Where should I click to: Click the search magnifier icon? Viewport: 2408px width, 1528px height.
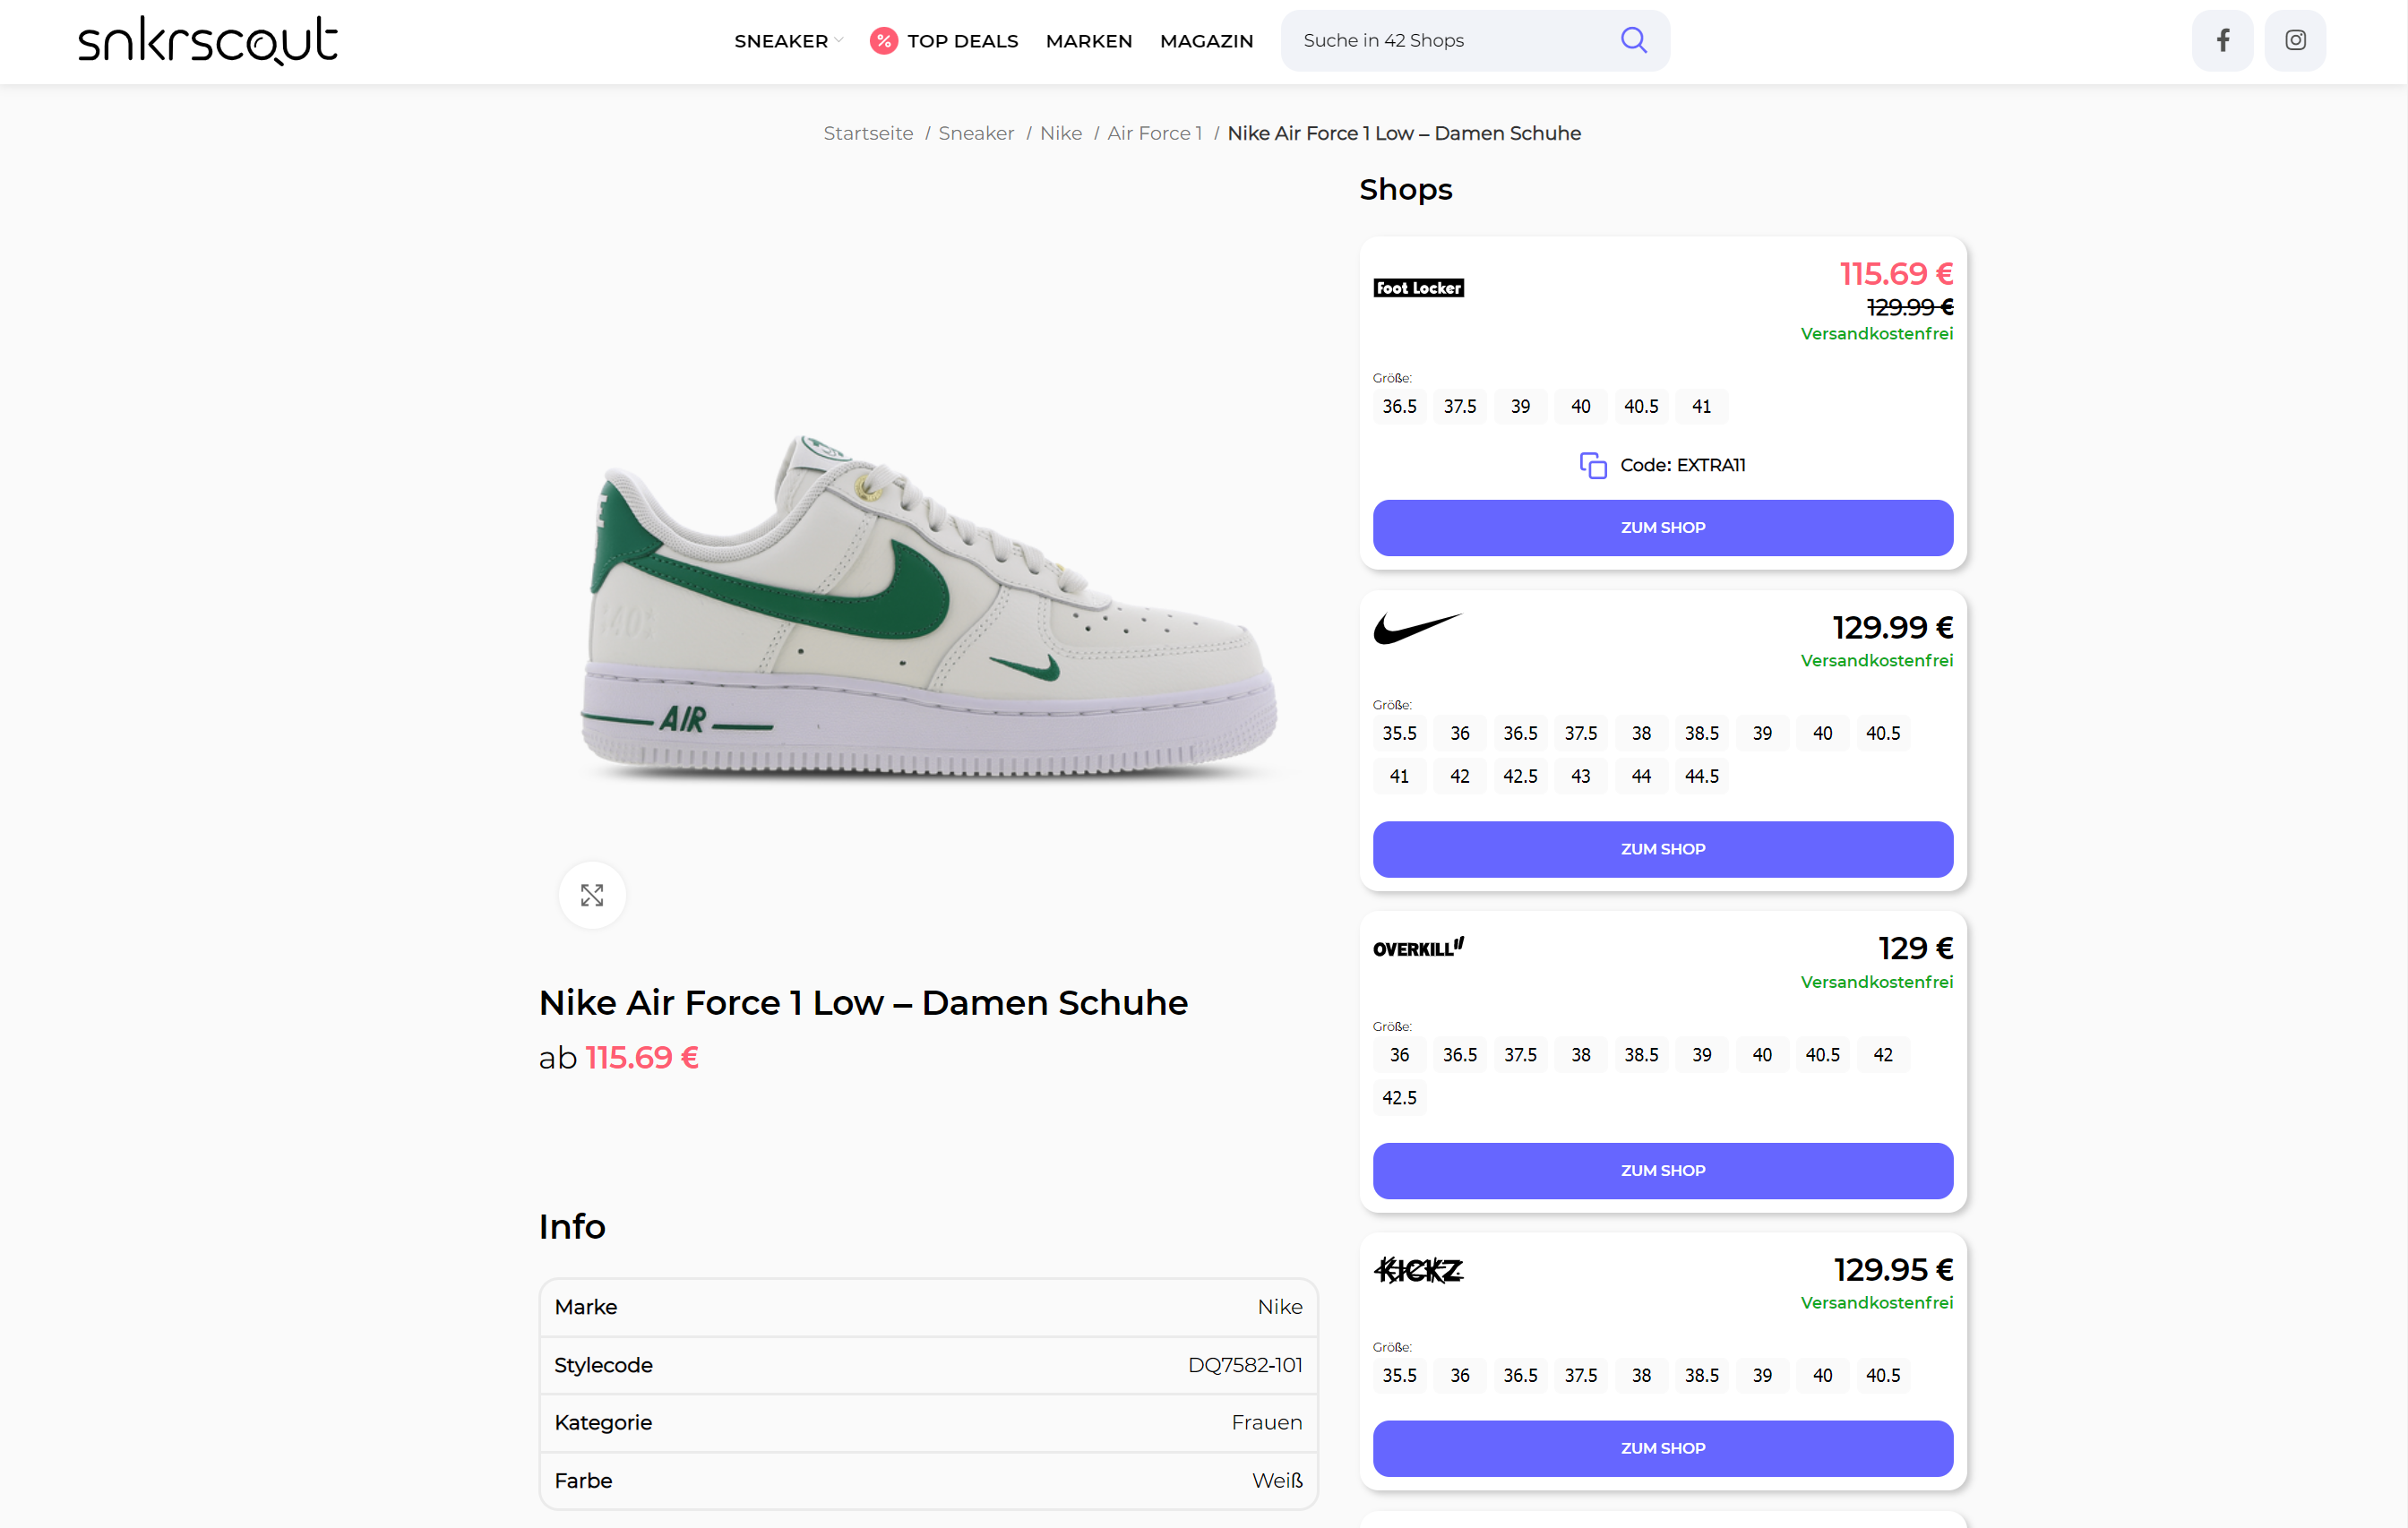click(1633, 40)
